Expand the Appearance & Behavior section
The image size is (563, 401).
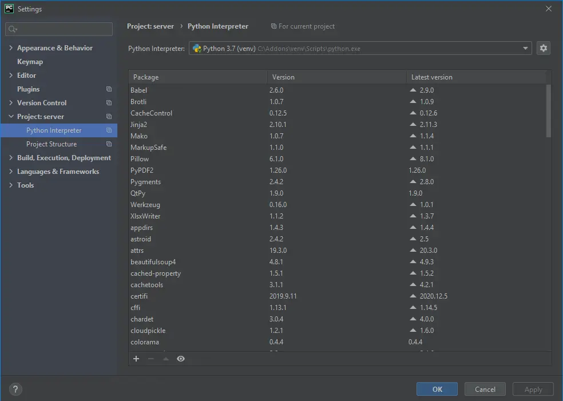tap(11, 48)
